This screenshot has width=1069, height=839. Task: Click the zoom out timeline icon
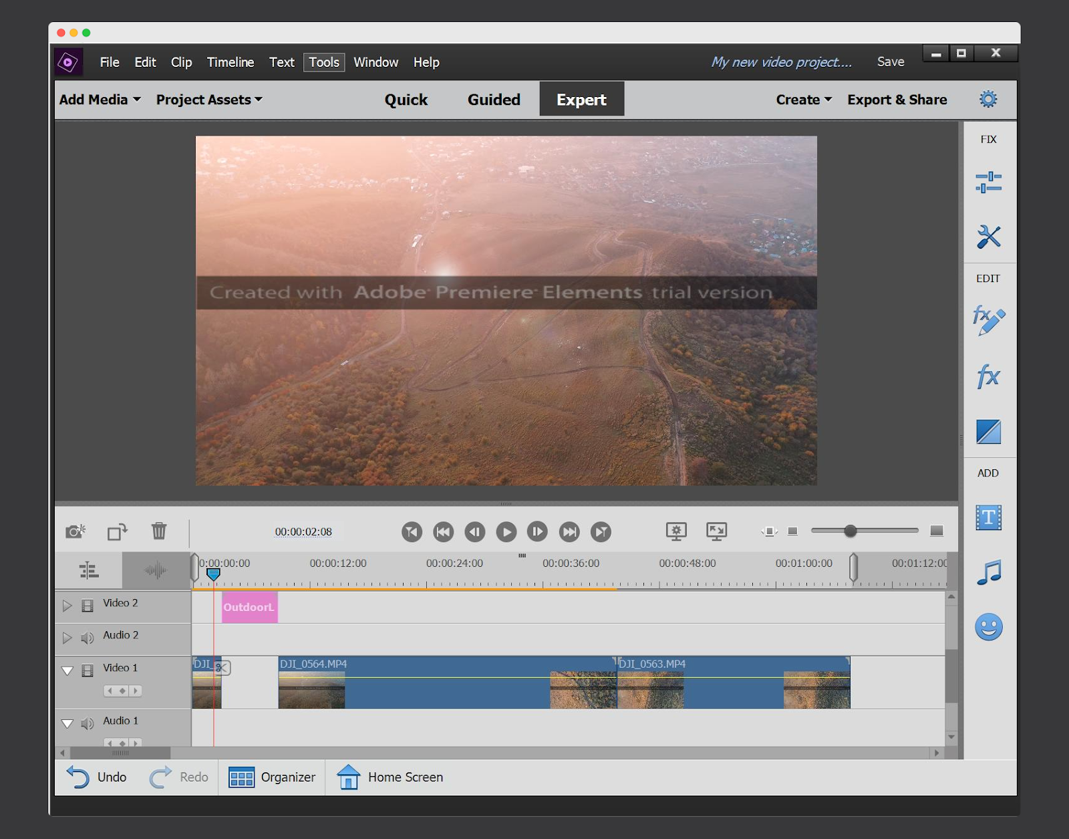pyautogui.click(x=793, y=531)
